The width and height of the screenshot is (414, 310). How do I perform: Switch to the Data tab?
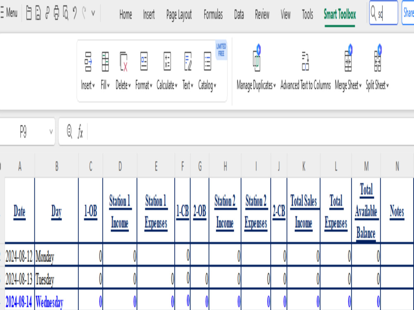click(x=239, y=14)
